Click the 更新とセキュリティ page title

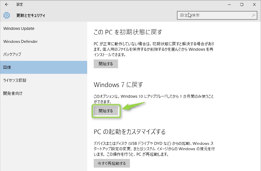(x=31, y=15)
